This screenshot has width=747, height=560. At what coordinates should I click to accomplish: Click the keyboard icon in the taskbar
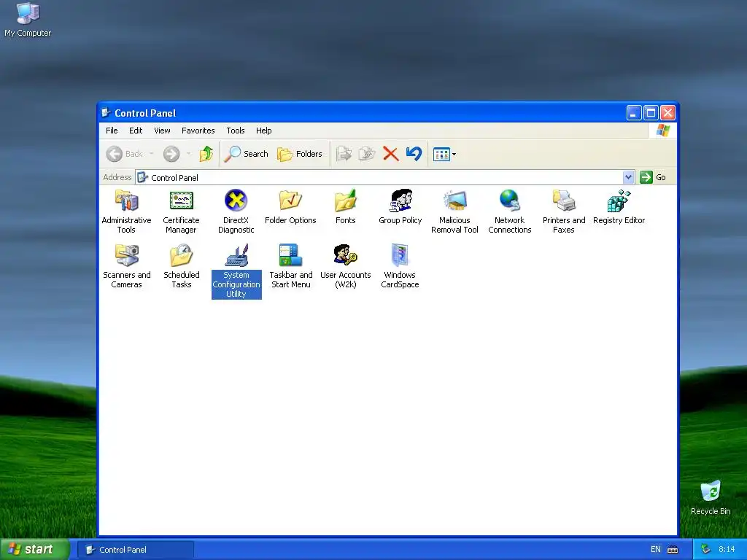click(672, 550)
